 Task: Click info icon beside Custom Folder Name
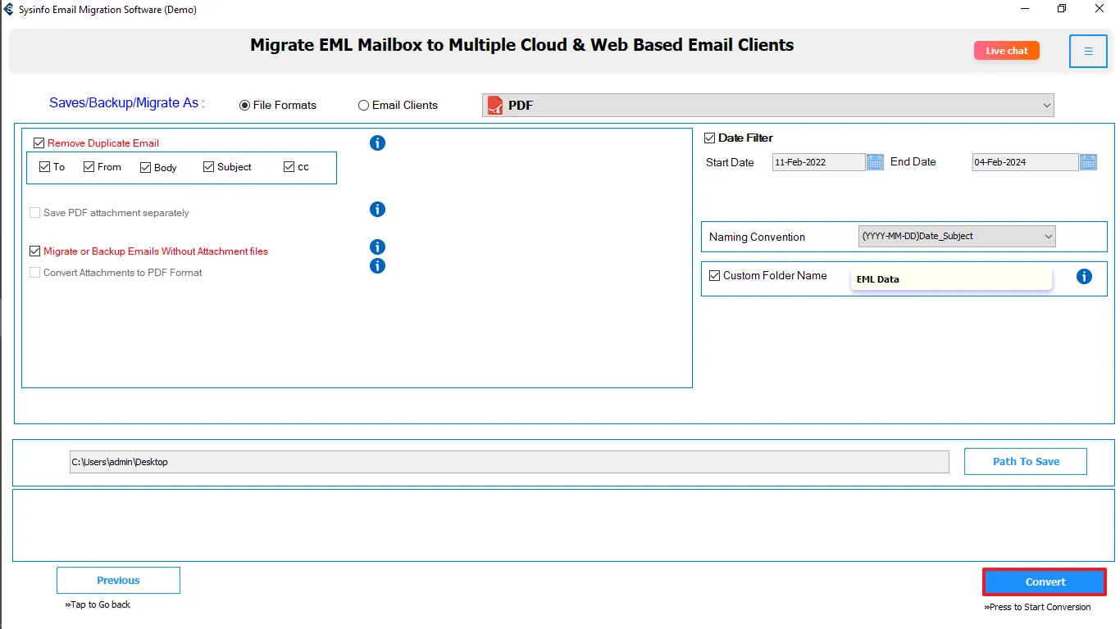(1084, 277)
